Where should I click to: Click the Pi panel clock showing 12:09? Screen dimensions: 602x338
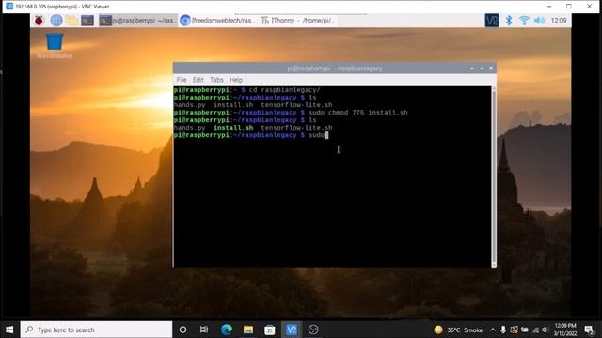point(559,21)
